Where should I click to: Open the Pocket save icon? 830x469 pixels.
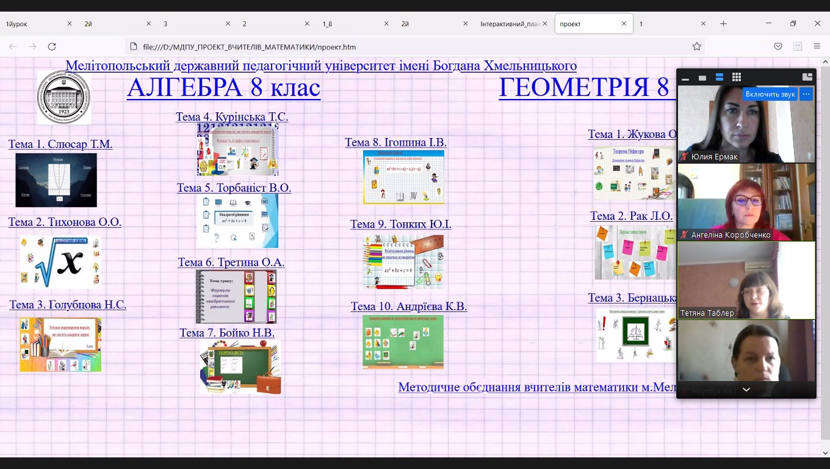click(778, 46)
